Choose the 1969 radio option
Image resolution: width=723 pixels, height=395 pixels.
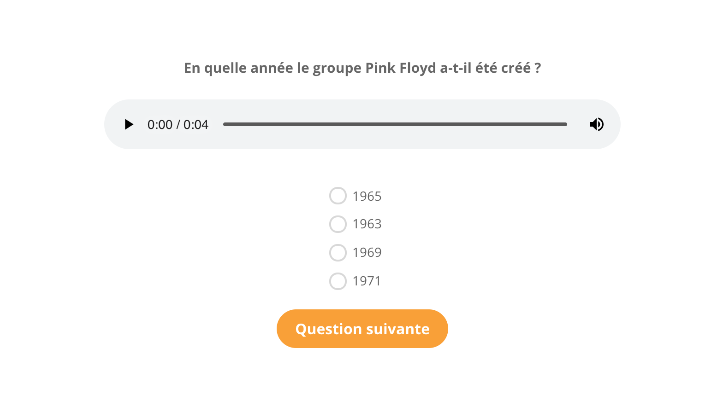[x=338, y=253]
